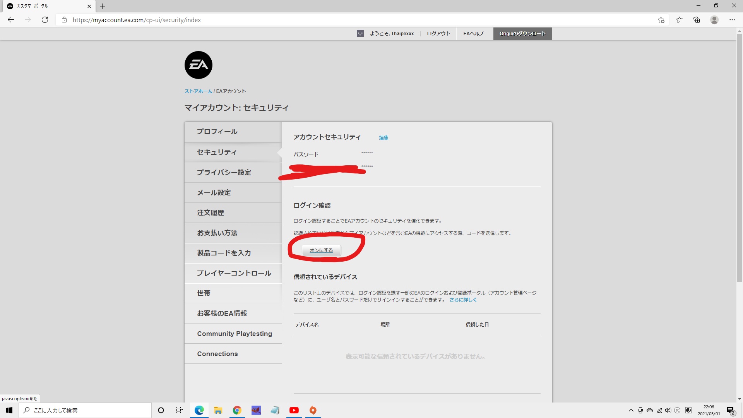Viewport: 743px width, 418px height.
Task: Add this page to favorites
Action: pos(661,20)
